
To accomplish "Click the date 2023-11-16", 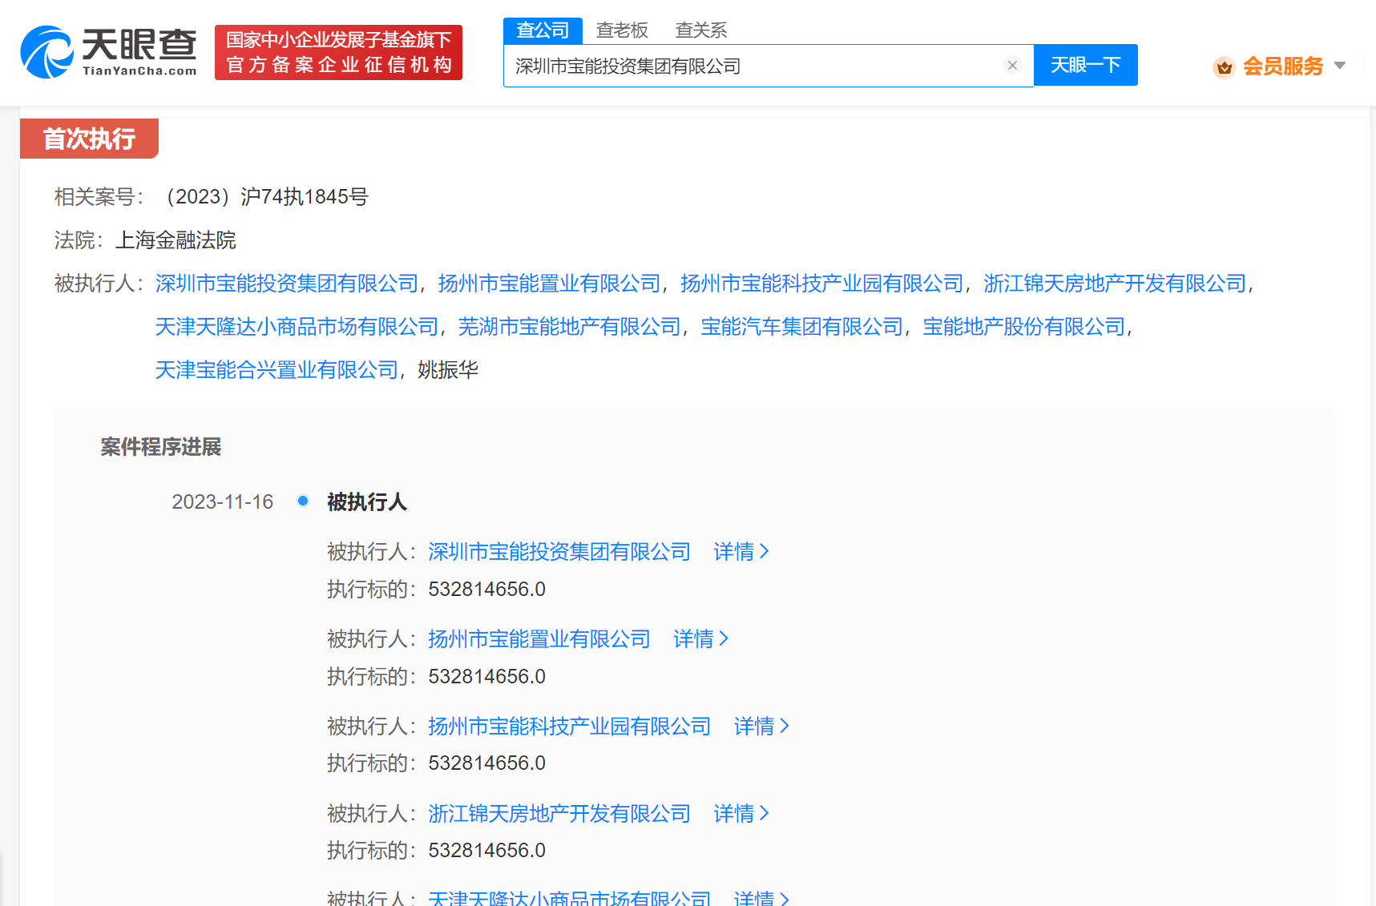I will pyautogui.click(x=223, y=502).
